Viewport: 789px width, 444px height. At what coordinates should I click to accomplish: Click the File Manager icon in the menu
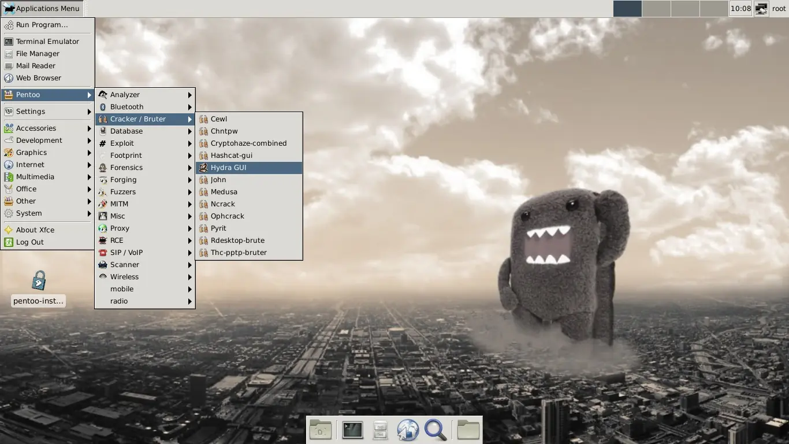click(x=9, y=54)
